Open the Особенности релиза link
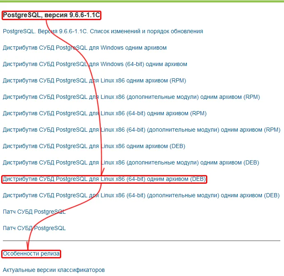284x276 pixels. [31, 253]
